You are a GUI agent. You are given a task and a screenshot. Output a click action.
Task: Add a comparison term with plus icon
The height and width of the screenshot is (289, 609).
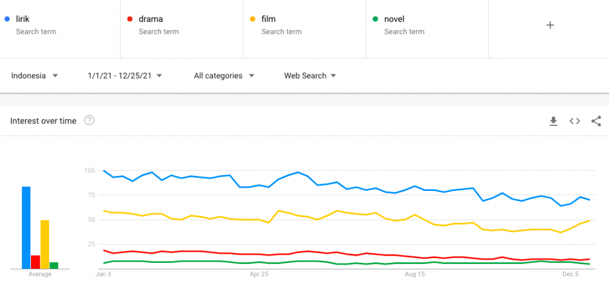tap(550, 25)
